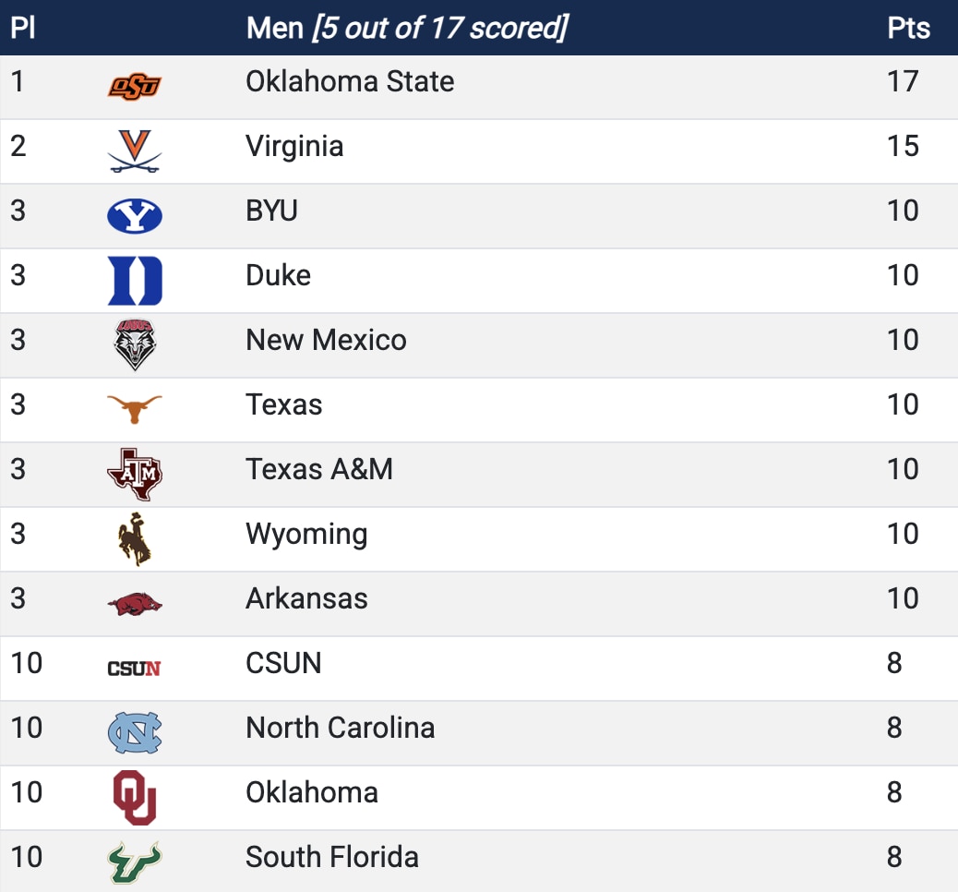Viewport: 958px width, 892px height.
Task: Click the Pts column header
Action: (908, 28)
